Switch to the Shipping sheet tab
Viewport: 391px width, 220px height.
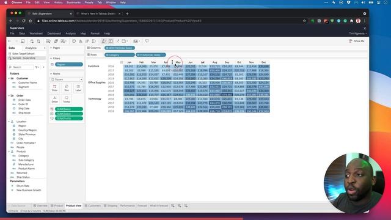tap(111, 206)
